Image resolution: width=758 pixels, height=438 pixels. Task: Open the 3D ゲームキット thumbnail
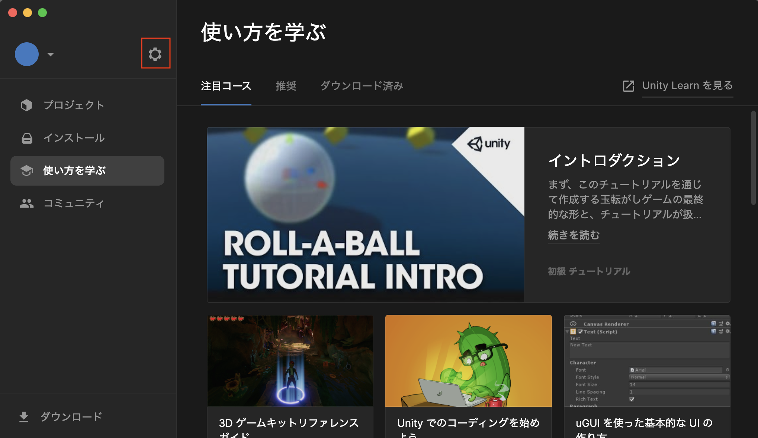tap(290, 361)
